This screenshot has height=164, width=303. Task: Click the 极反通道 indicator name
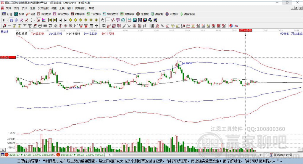[x=22, y=33]
